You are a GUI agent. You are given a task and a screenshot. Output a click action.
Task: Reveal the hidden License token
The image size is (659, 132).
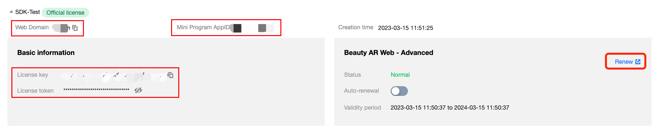click(138, 90)
